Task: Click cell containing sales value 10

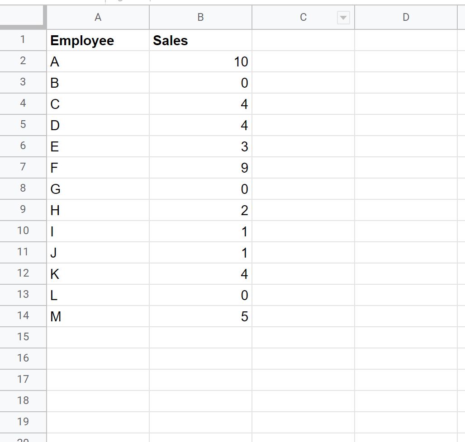Action: coord(200,61)
